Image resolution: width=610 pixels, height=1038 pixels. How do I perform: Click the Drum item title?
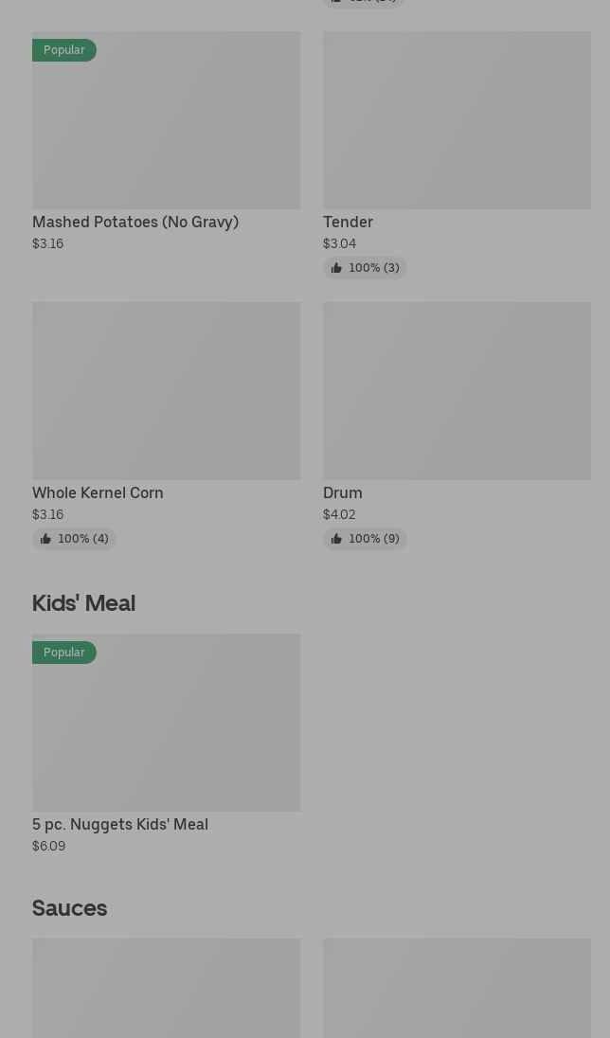343,492
